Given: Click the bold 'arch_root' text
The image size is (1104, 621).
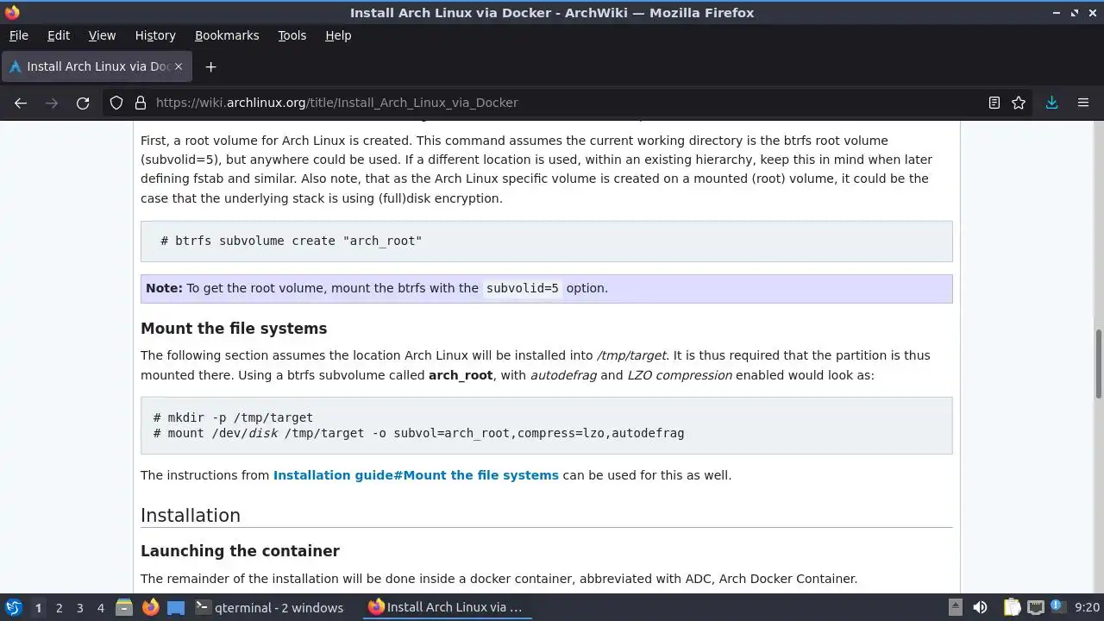Looking at the screenshot, I should tap(461, 375).
